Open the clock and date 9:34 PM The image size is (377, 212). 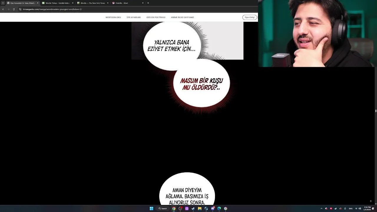[x=367, y=208]
